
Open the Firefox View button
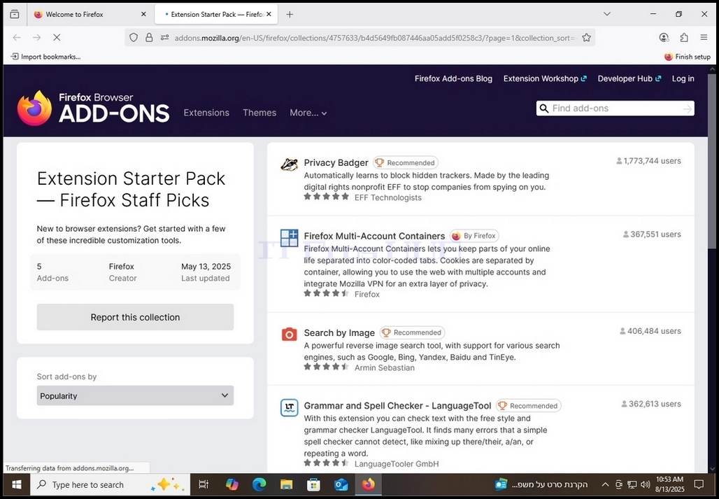pos(15,14)
